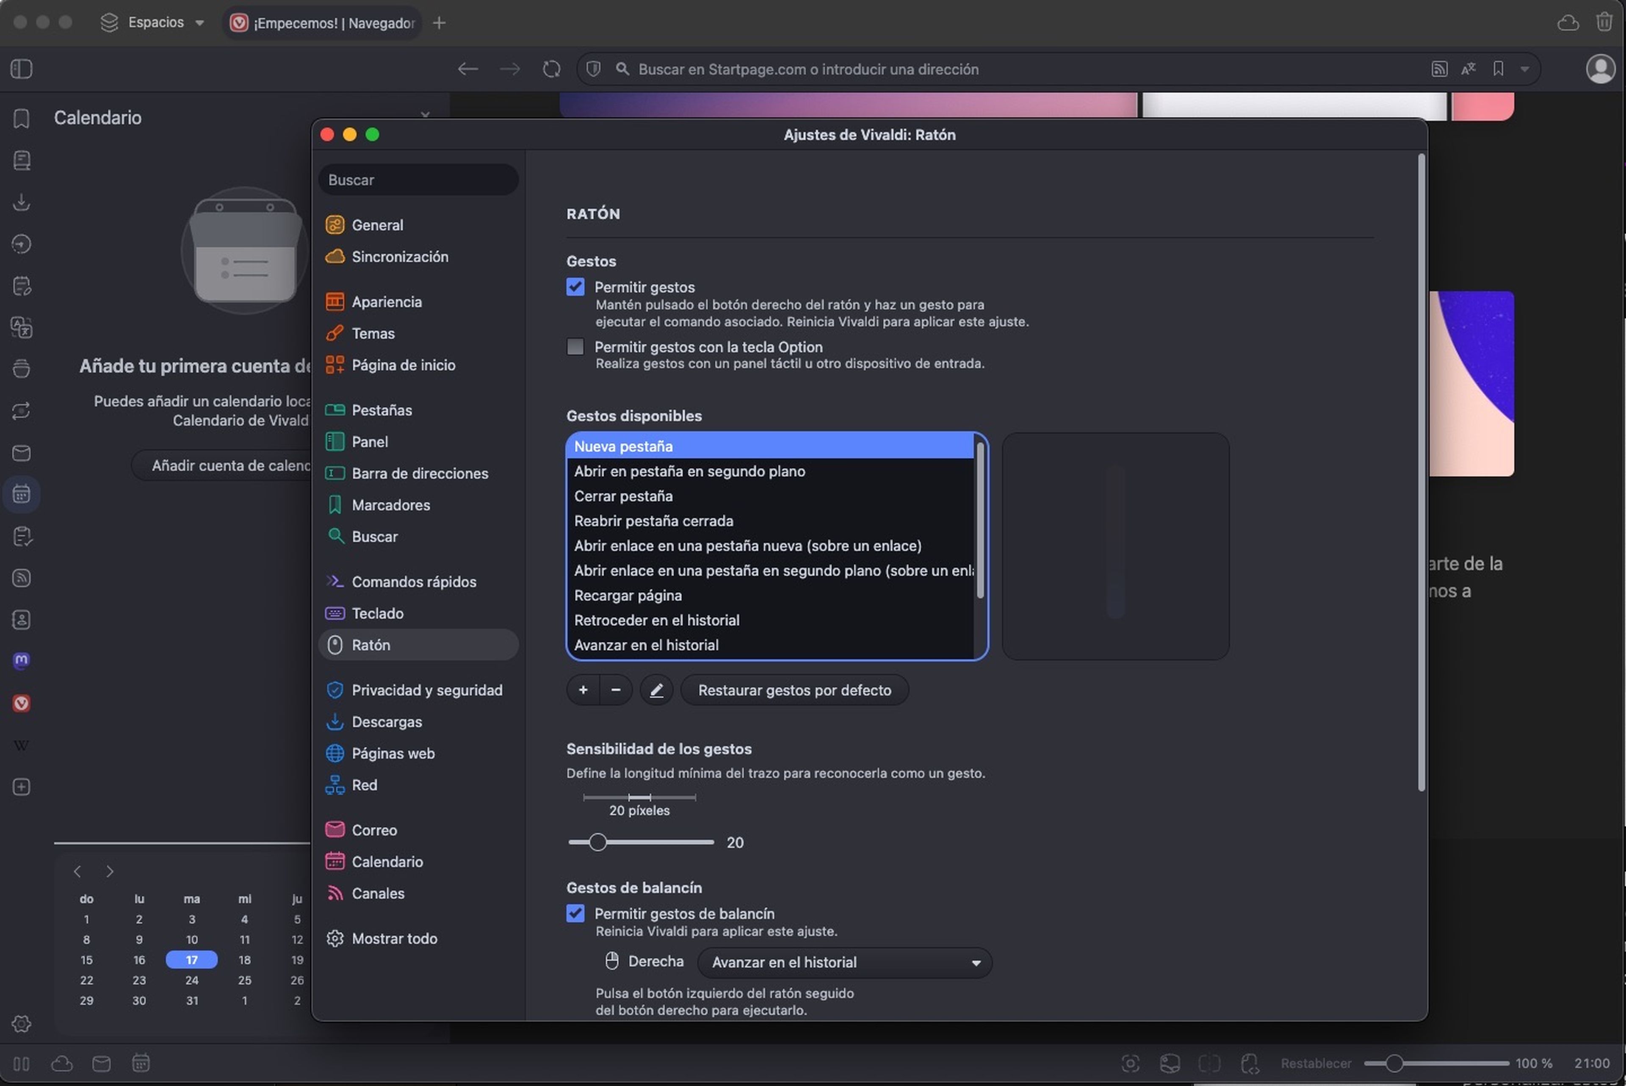The image size is (1626, 1086).
Task: Open the Reading List panel icon
Action: pos(22,161)
